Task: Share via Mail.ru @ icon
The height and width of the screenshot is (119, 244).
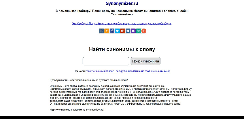Action: pos(128,31)
